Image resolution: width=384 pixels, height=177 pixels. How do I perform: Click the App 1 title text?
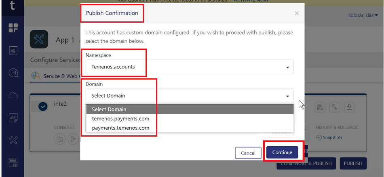65,40
